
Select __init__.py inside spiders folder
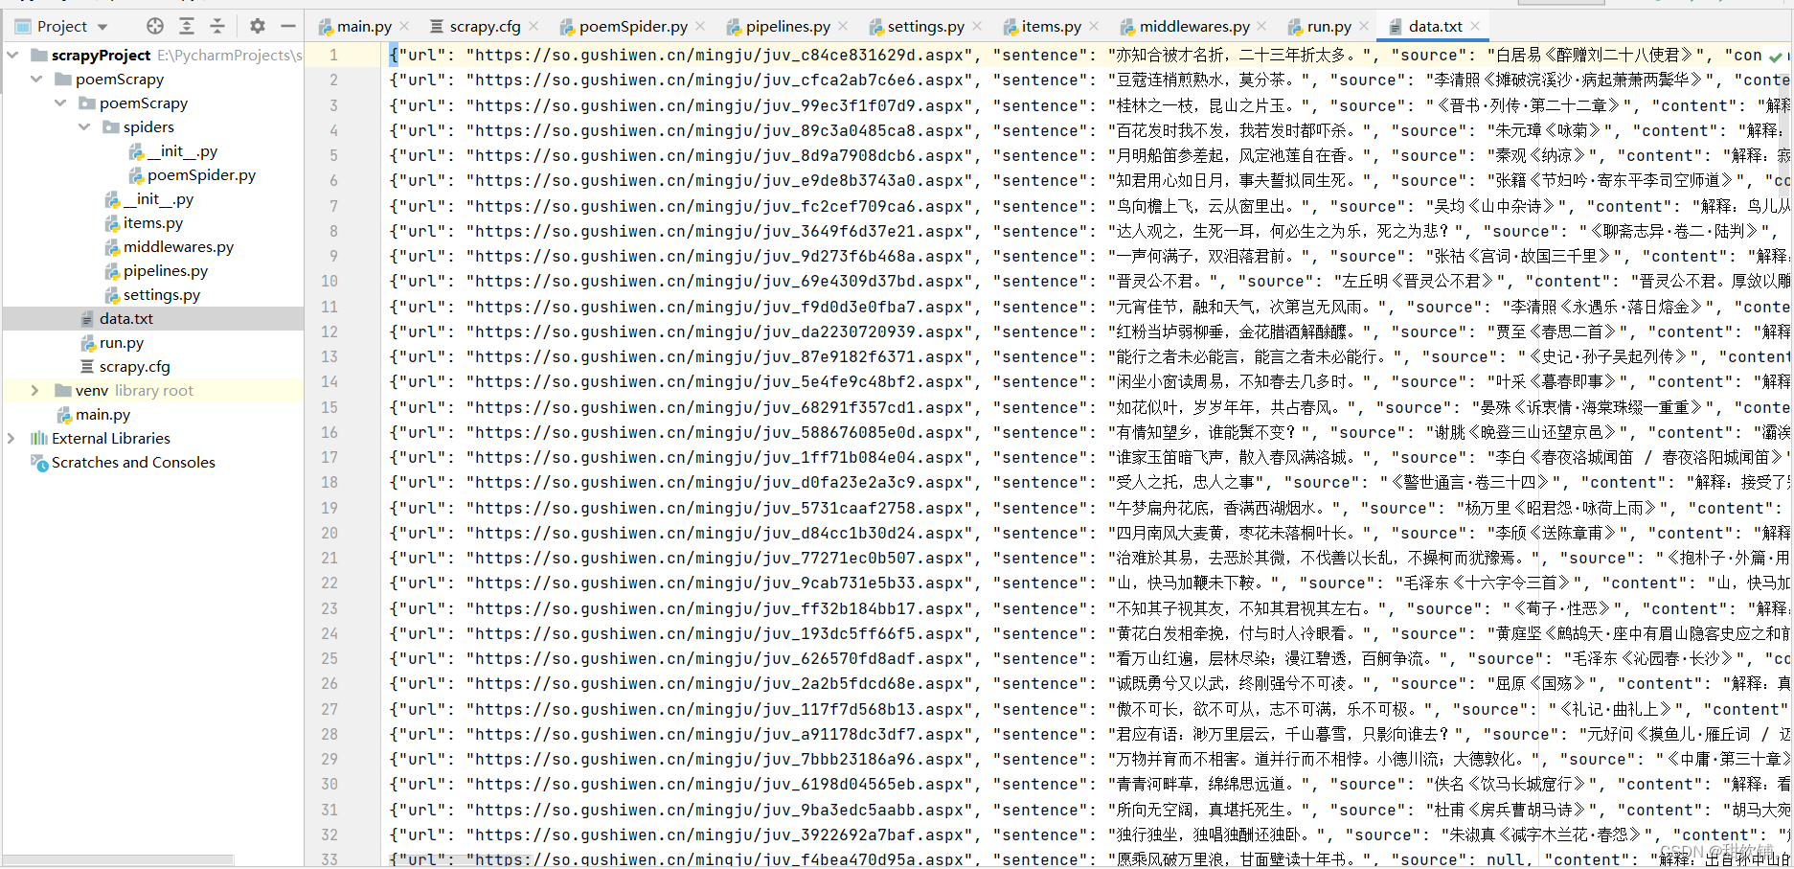coord(182,150)
